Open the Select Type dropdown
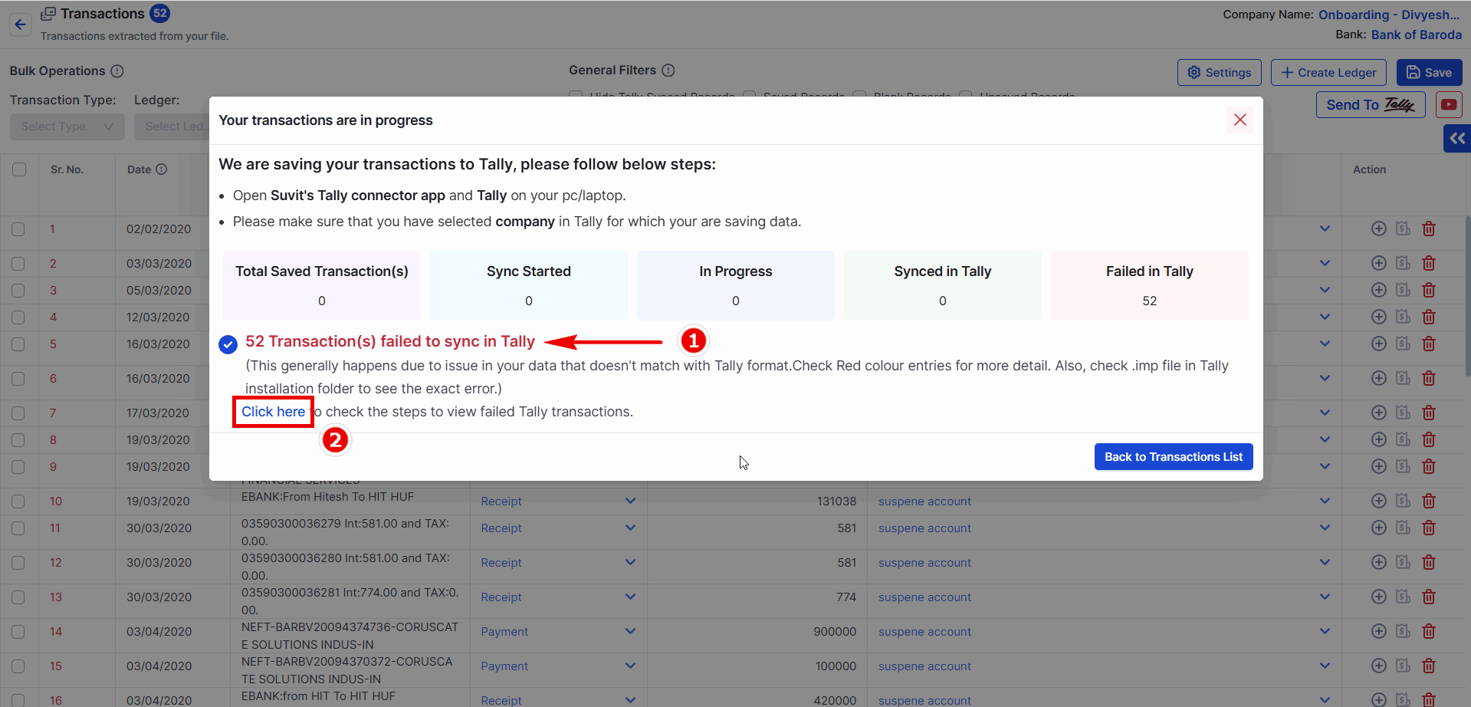The width and height of the screenshot is (1471, 707). 67,127
